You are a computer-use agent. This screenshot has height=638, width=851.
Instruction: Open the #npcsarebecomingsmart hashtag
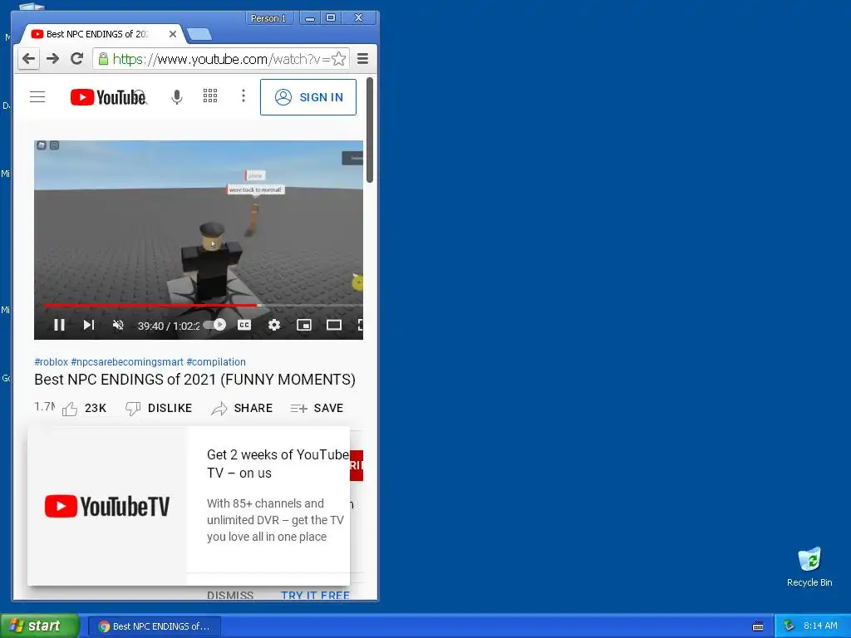pos(127,362)
